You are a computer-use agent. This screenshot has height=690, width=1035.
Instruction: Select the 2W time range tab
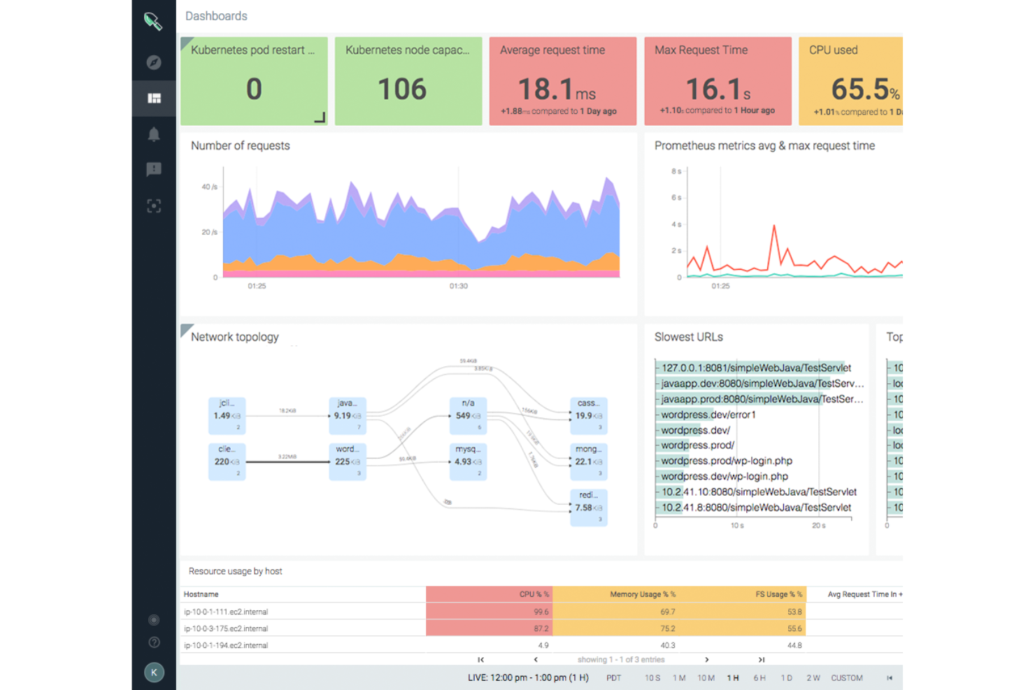pos(813,677)
